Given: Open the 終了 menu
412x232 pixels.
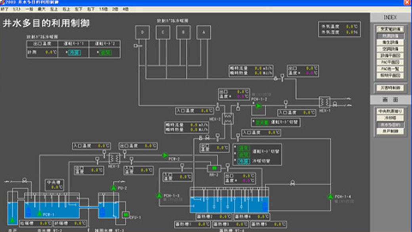Looking at the screenshot, I should point(4,9).
